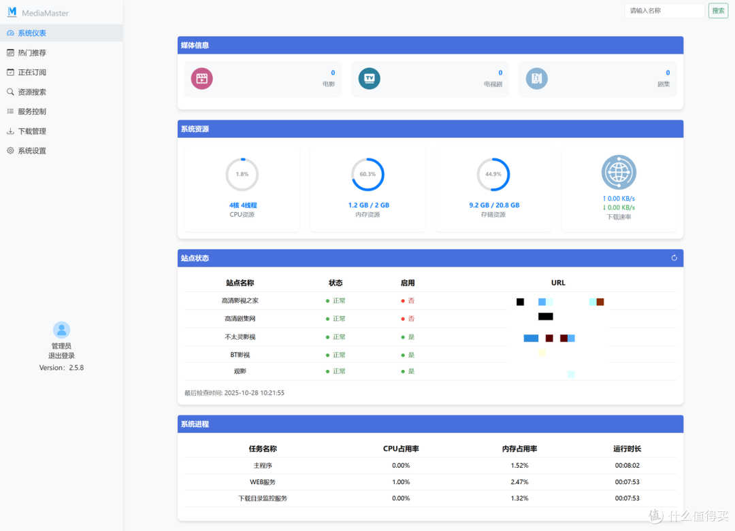Click the blue 剧 episodes icon
Image resolution: width=735 pixels, height=531 pixels.
537,79
